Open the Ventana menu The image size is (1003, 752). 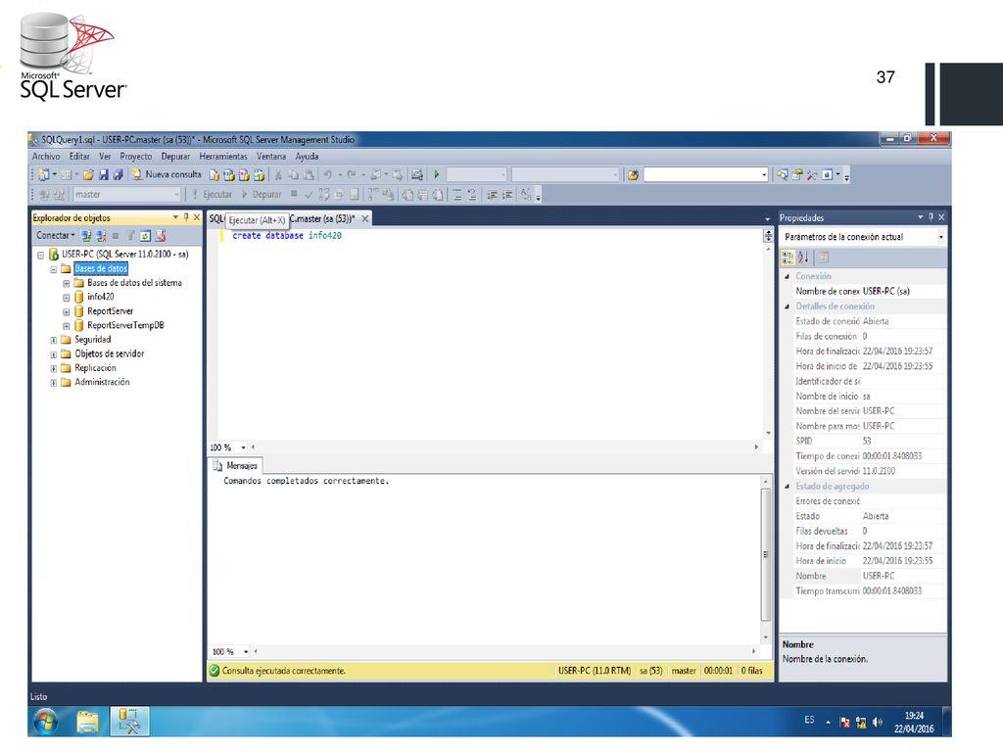(271, 156)
